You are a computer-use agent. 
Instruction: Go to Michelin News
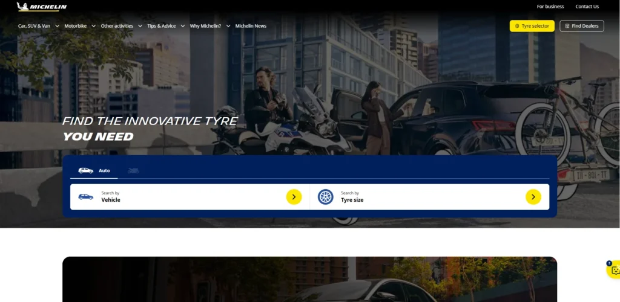[x=251, y=26]
